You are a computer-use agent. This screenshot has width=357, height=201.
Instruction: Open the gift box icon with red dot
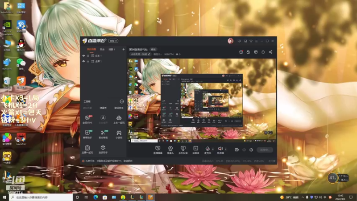coord(241,52)
